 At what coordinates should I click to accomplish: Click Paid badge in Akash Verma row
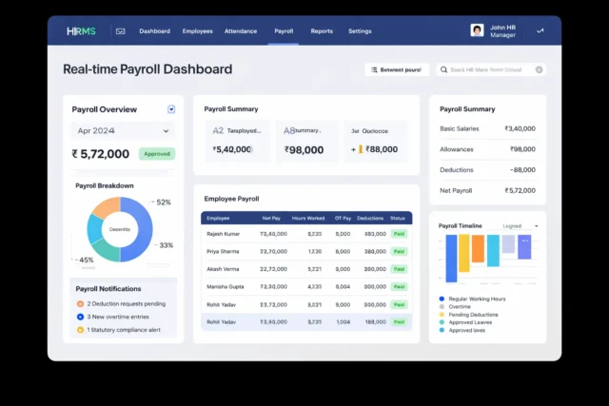pos(399,269)
